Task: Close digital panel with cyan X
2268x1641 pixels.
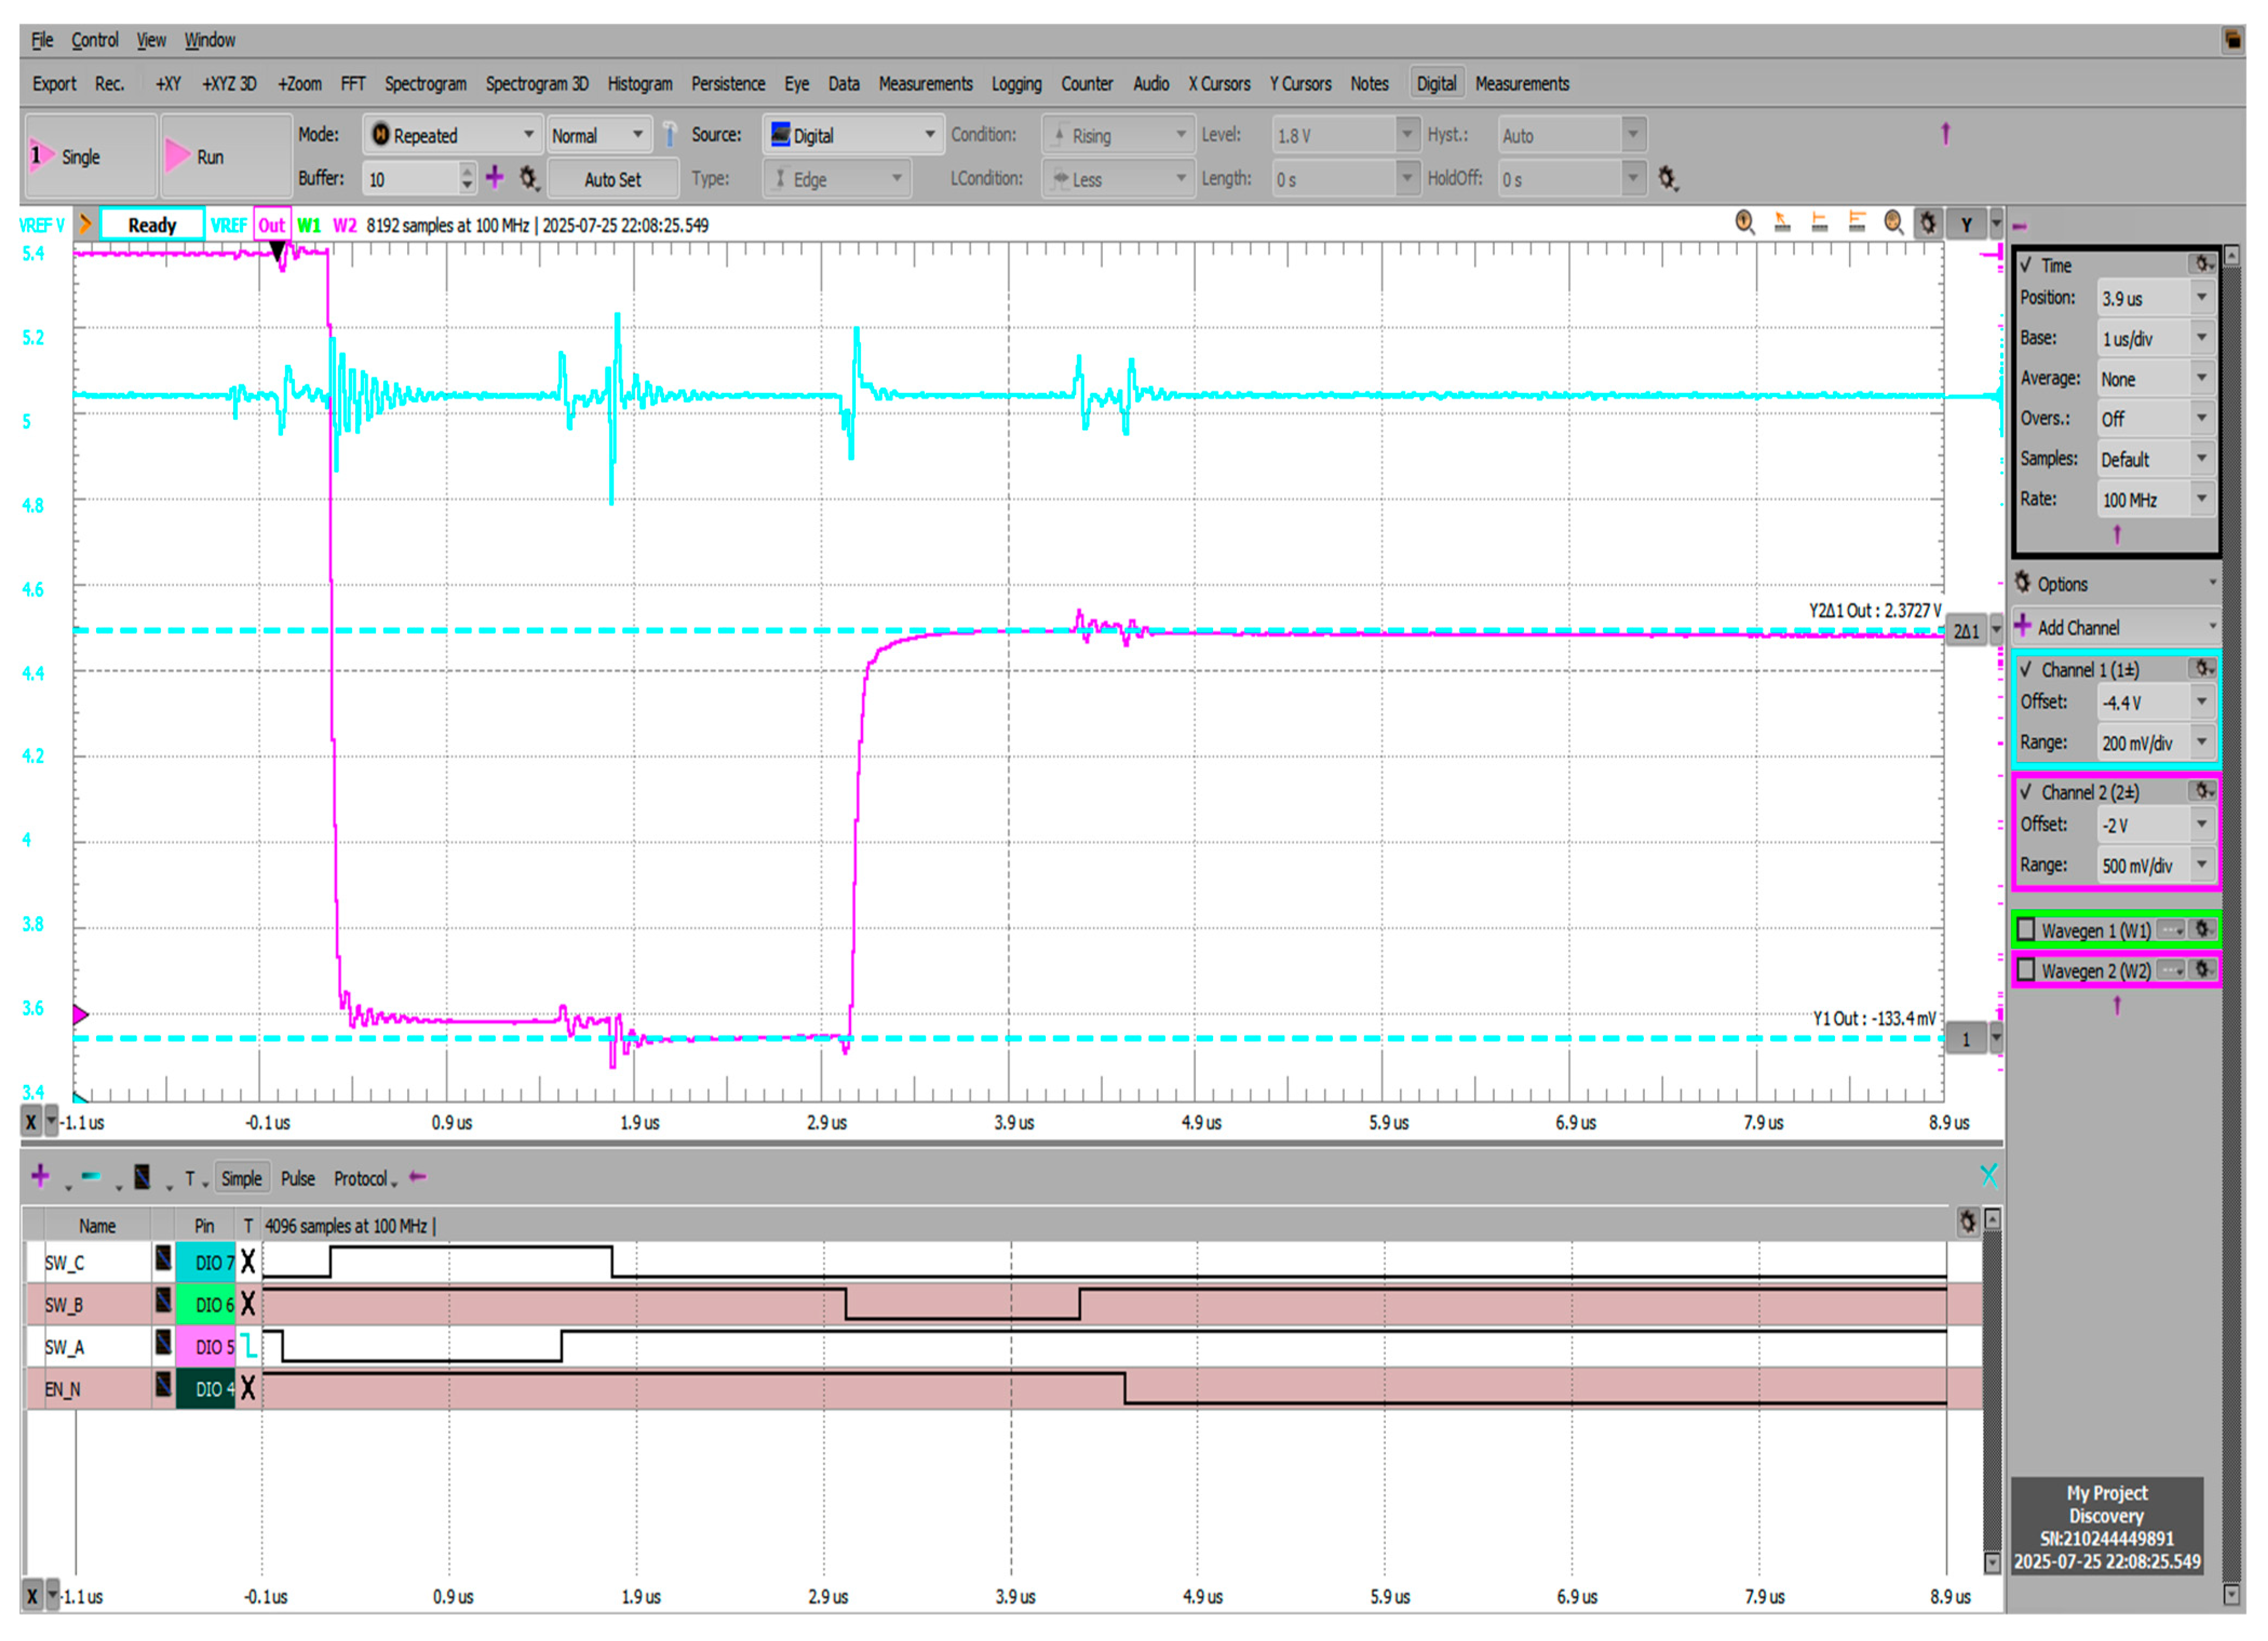Action: point(1988,1176)
